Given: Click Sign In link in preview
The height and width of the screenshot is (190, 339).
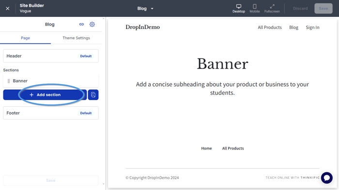Looking at the screenshot, I should tap(312, 28).
